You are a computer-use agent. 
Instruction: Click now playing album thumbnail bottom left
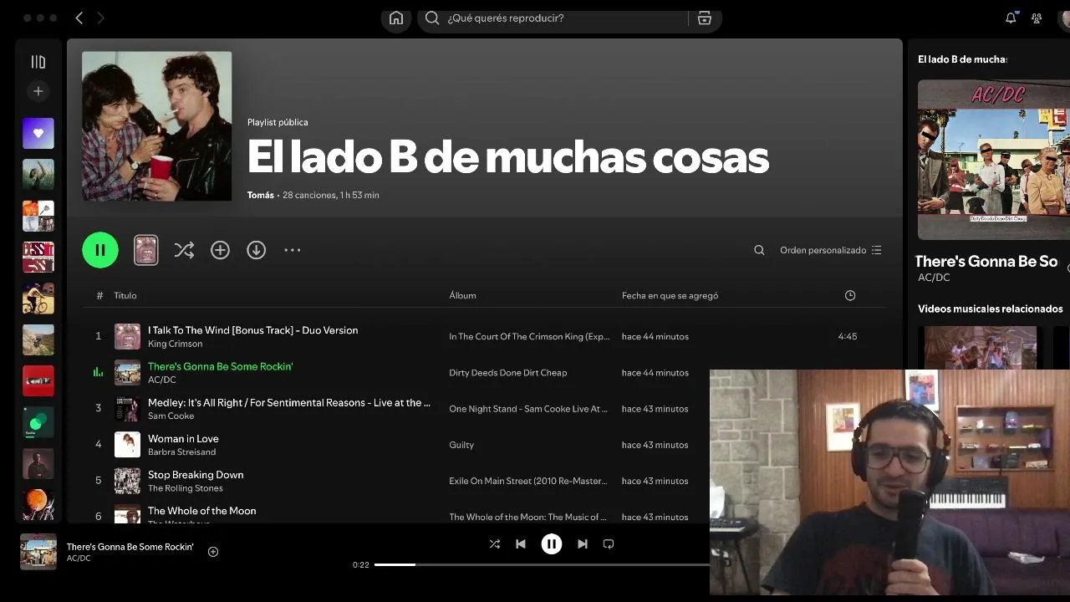[x=38, y=552]
